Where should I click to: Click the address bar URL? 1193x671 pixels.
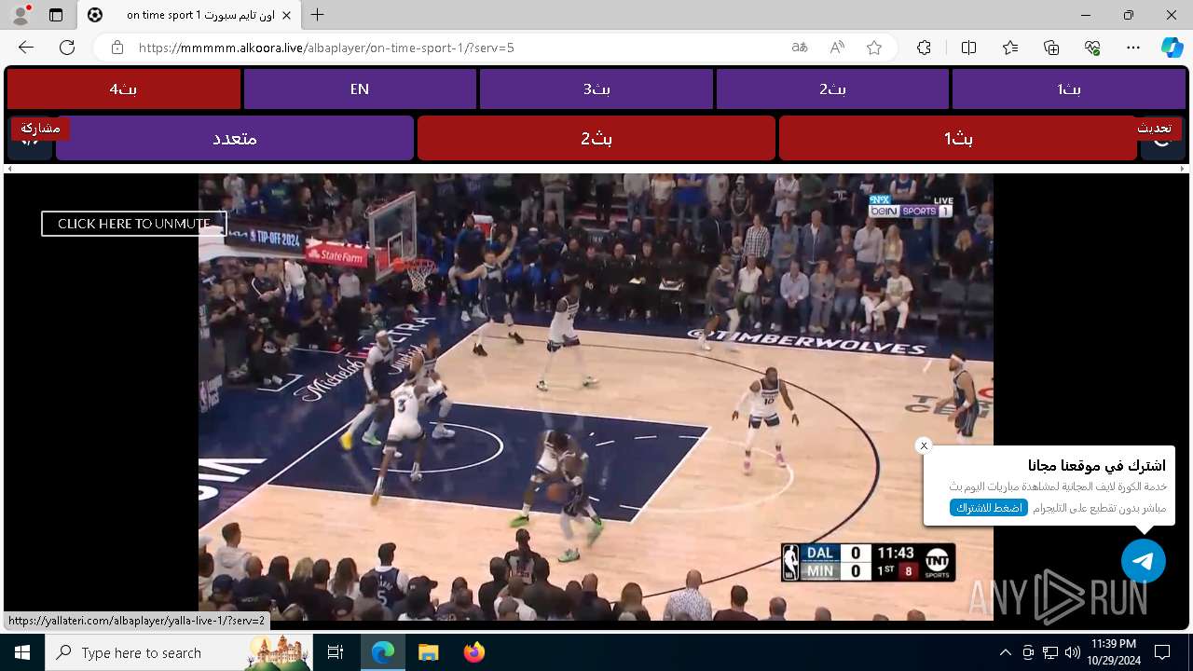pyautogui.click(x=326, y=48)
